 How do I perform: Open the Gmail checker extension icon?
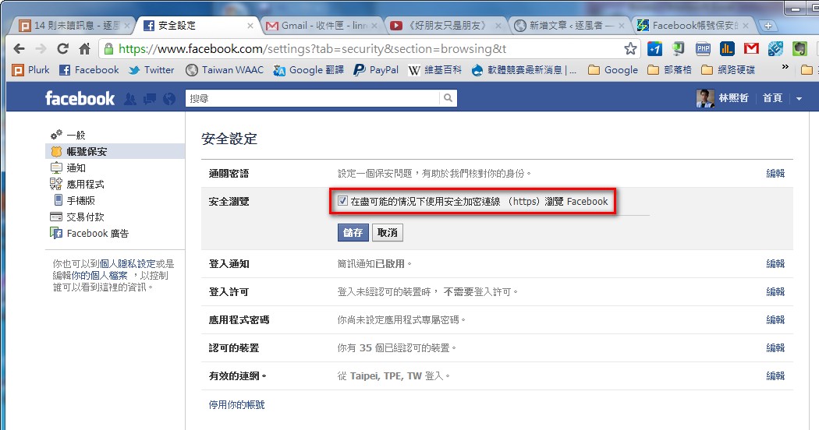[x=751, y=49]
